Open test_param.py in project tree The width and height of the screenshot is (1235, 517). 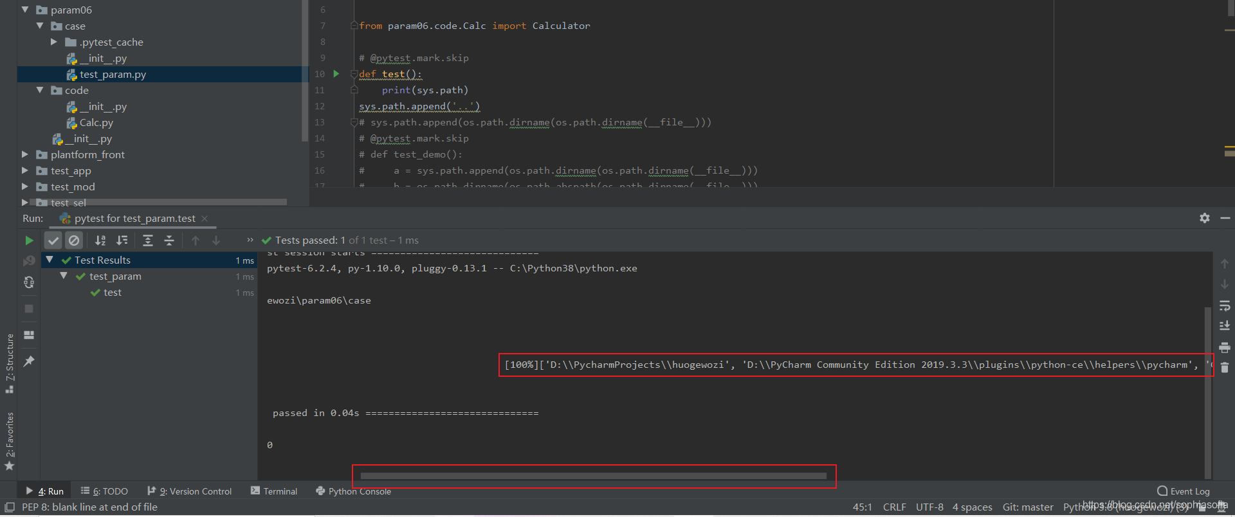(x=113, y=75)
